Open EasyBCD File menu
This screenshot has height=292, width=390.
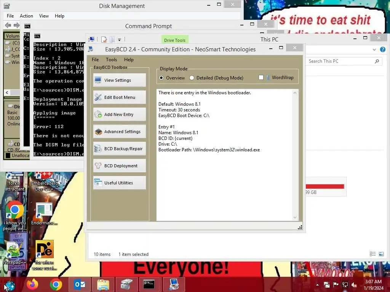coord(95,60)
